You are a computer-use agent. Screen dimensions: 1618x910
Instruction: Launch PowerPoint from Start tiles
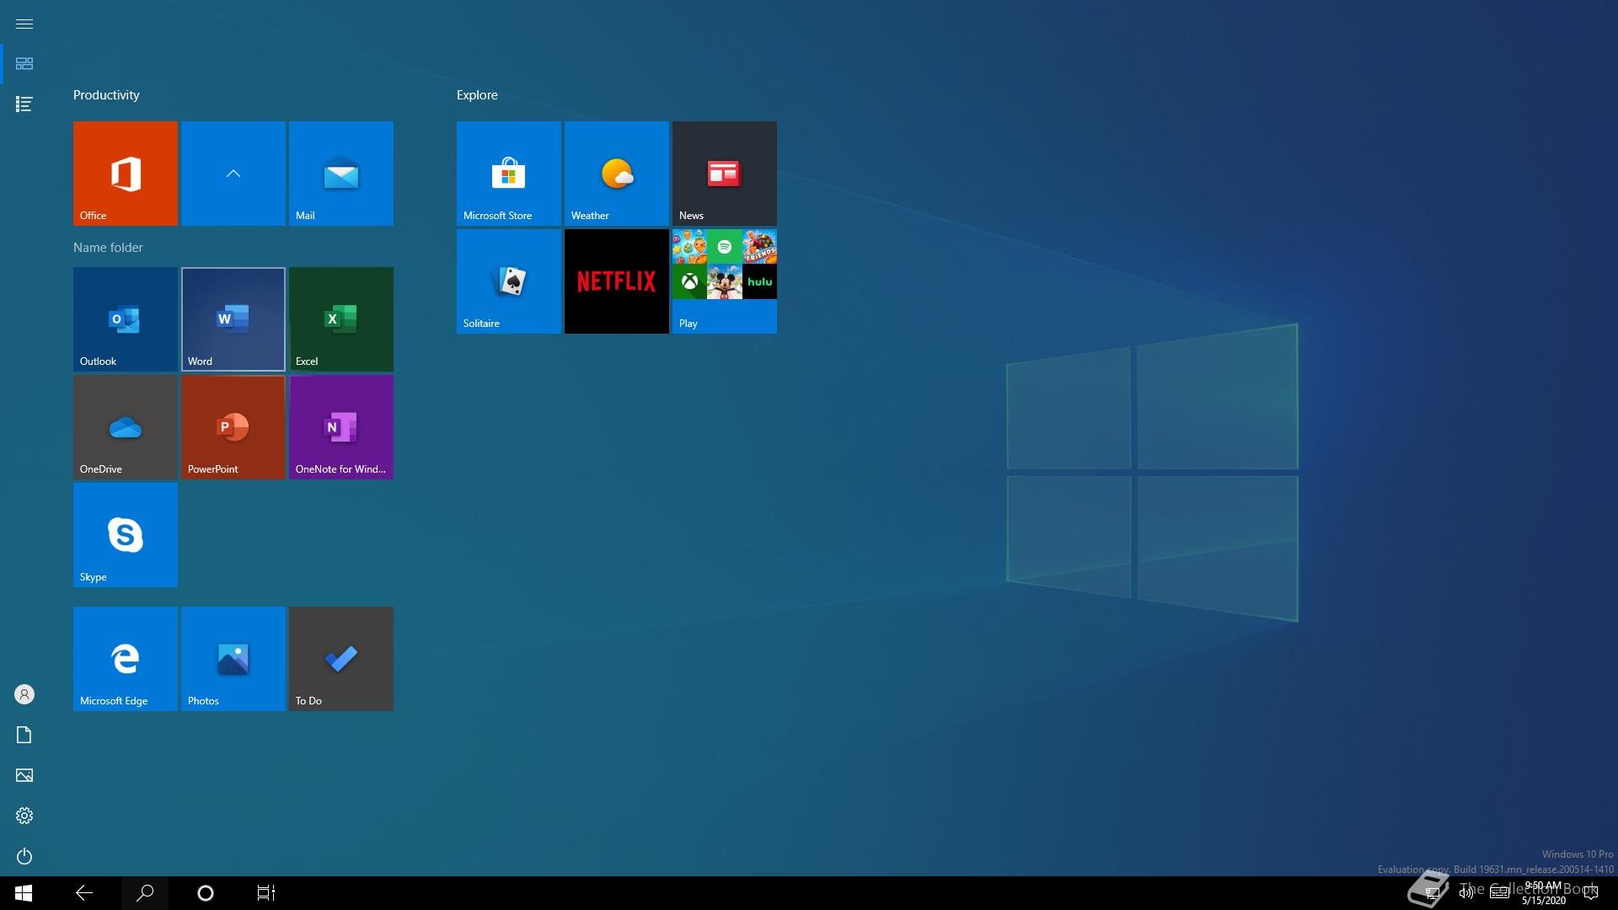coord(233,426)
